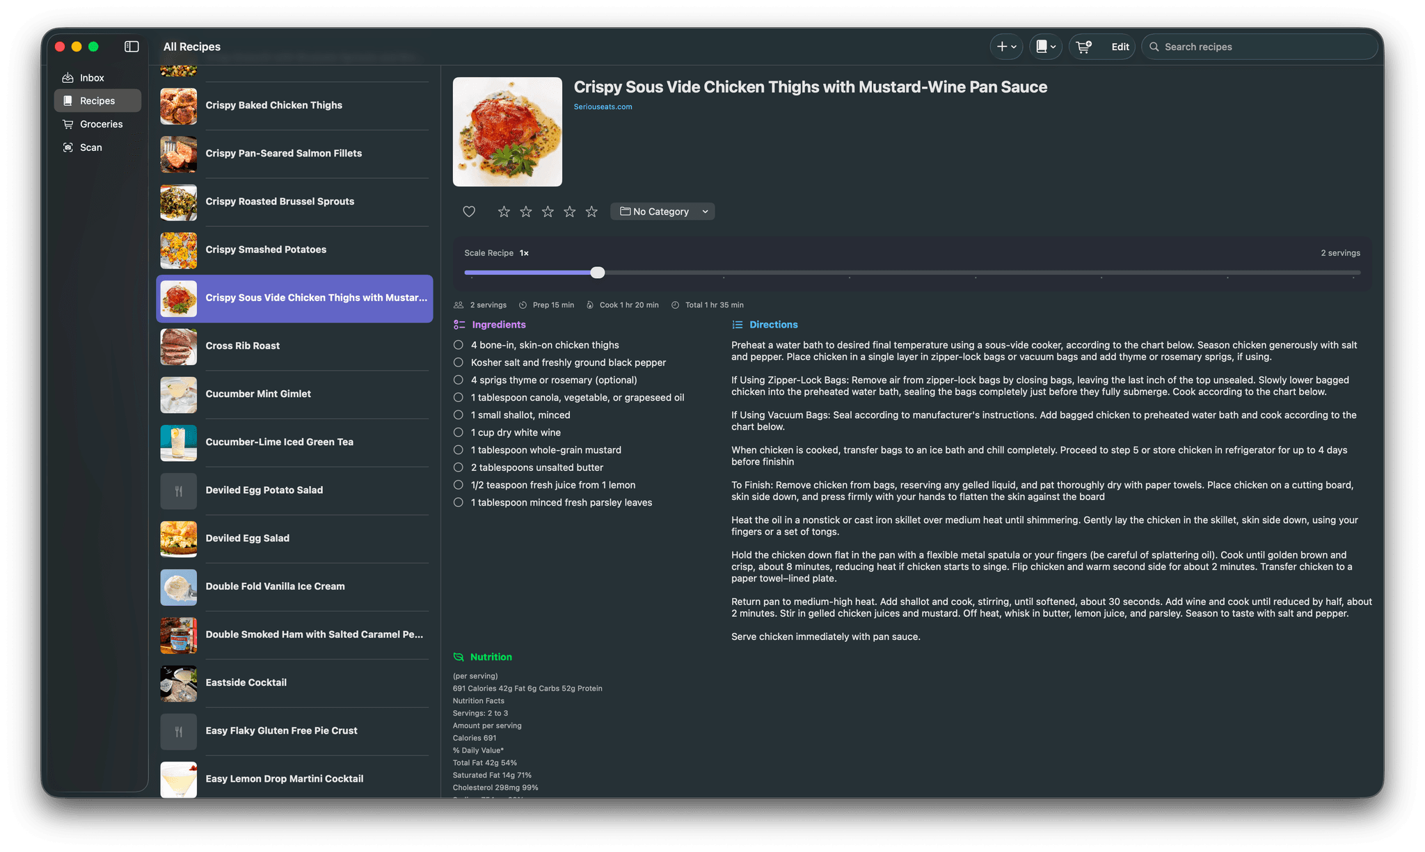The image size is (1425, 852).
Task: Click the Ingredients checklist icon
Action: [x=459, y=324]
